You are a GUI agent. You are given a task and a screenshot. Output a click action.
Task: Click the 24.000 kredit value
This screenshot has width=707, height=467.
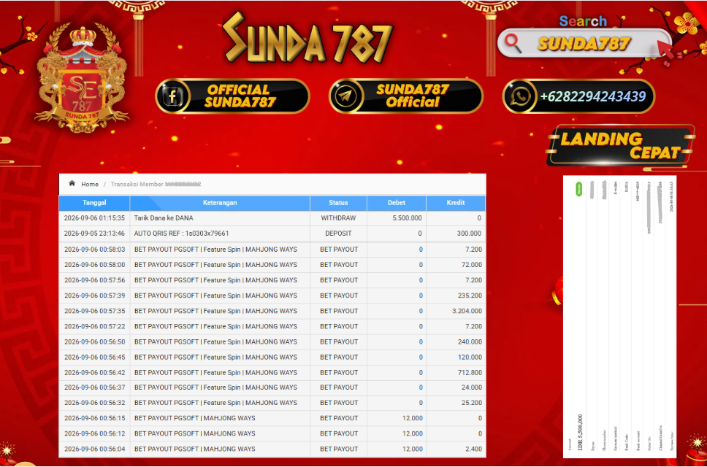point(472,387)
